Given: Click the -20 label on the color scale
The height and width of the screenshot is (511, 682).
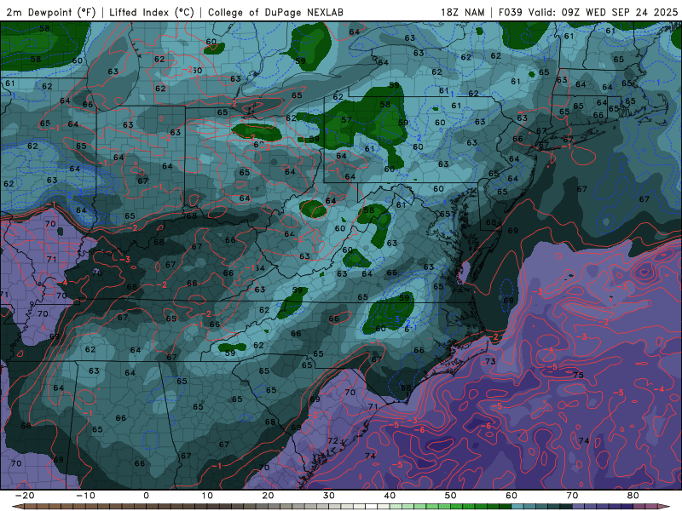Looking at the screenshot, I should point(25,496).
